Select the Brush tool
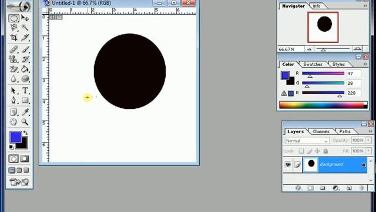This screenshot has height=212, width=376. tap(25, 49)
